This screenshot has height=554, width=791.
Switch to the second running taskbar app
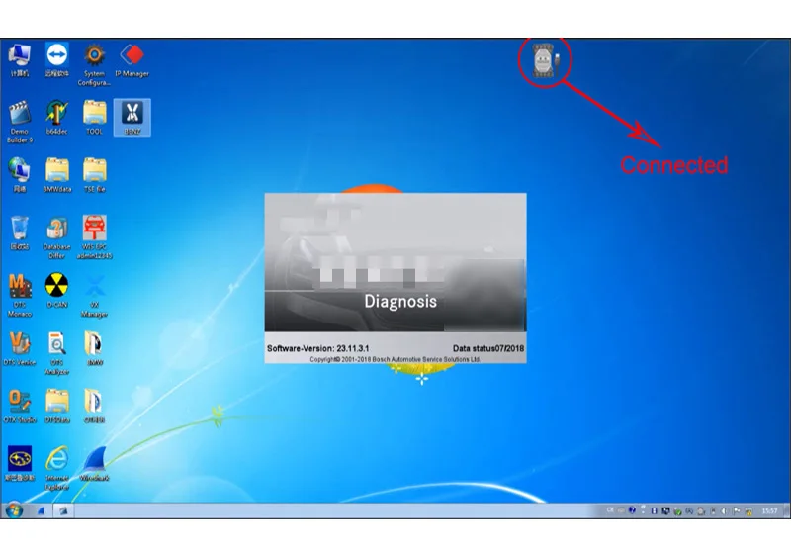click(x=63, y=511)
